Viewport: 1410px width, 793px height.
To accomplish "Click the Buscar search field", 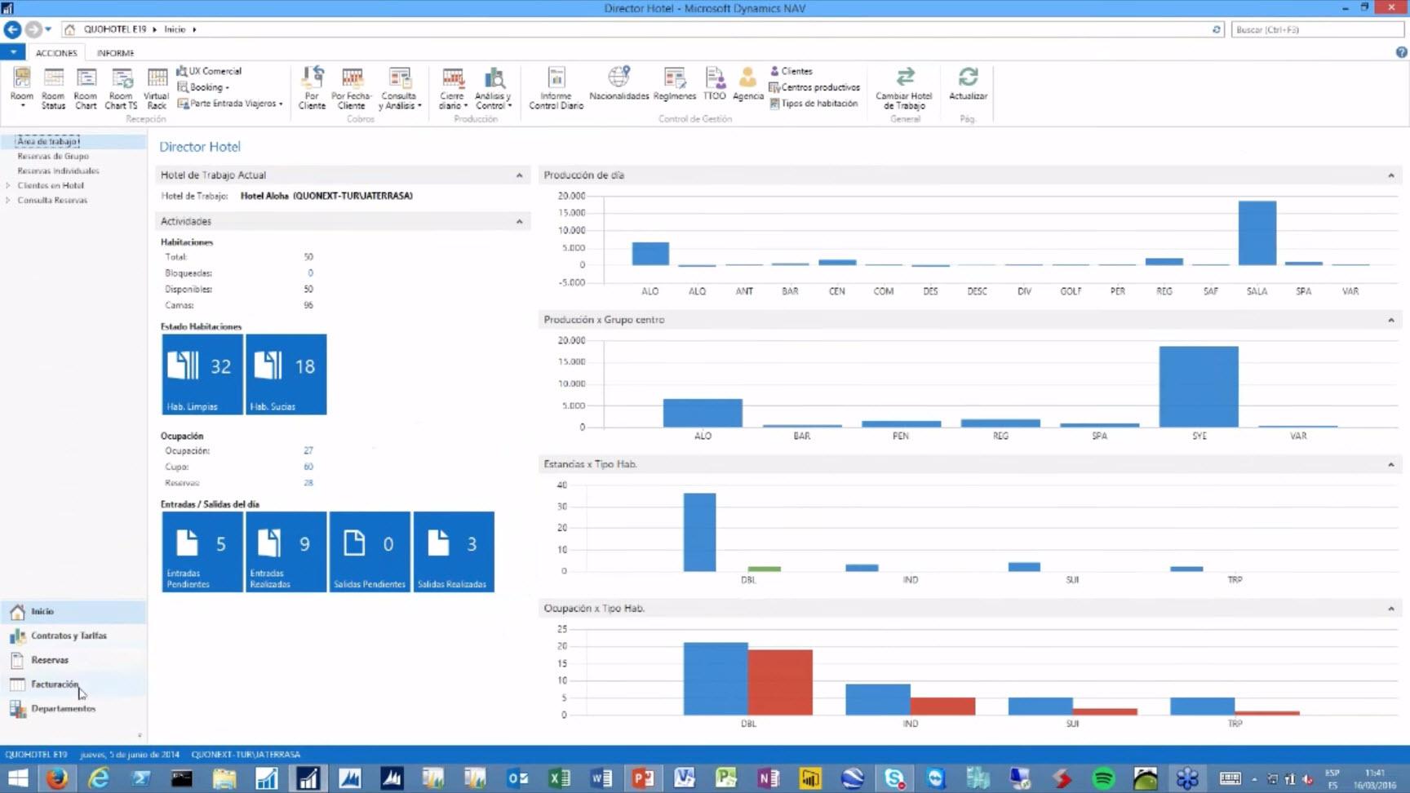I will [x=1317, y=29].
